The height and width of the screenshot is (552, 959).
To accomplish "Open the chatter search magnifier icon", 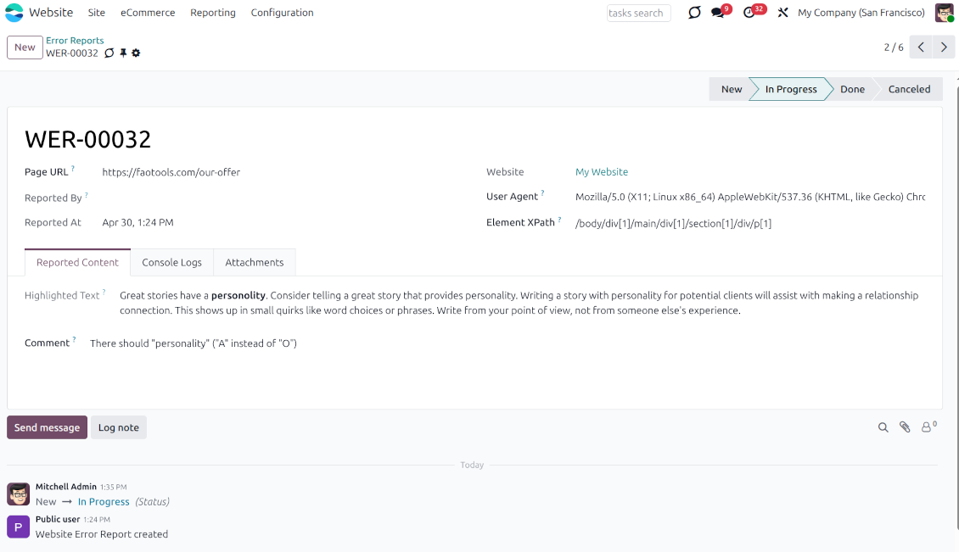I will pyautogui.click(x=883, y=427).
